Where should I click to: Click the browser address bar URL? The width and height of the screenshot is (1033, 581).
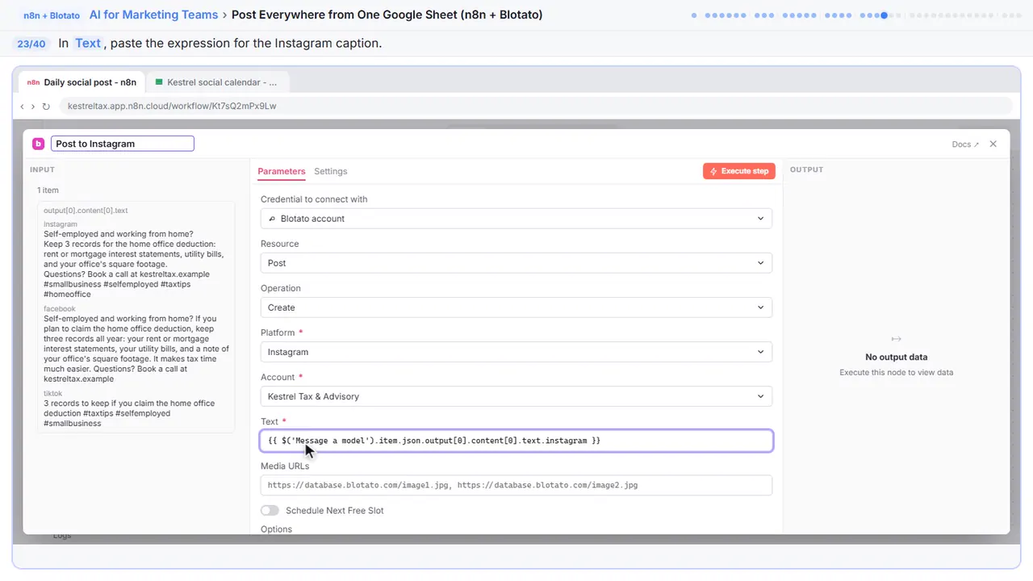172,106
